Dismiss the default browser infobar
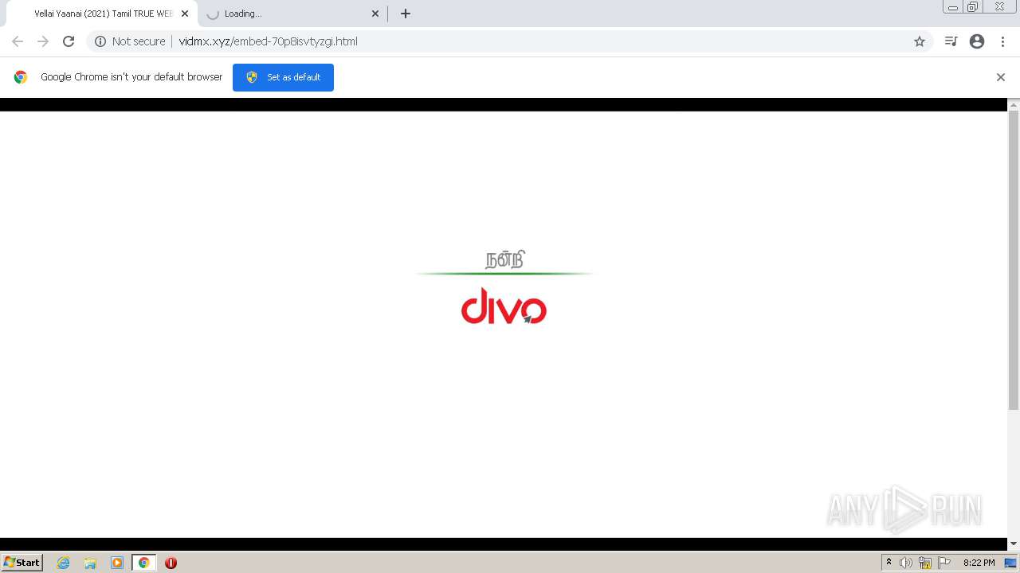Image resolution: width=1020 pixels, height=573 pixels. pos(1001,77)
